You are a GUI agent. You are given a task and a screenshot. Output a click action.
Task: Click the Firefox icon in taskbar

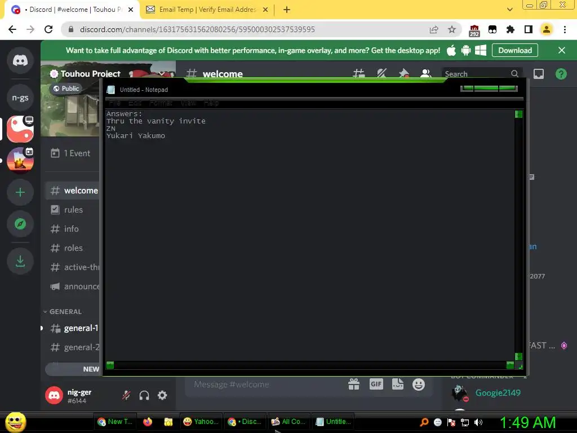pos(148,422)
